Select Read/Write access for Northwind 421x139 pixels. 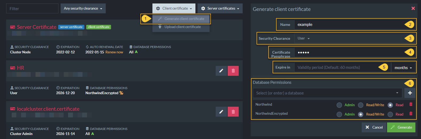pyautogui.click(x=361, y=105)
